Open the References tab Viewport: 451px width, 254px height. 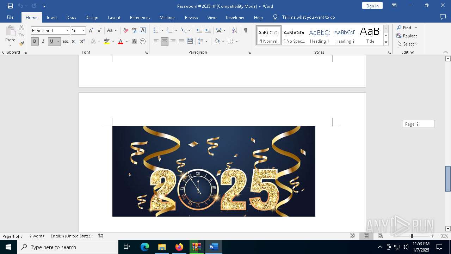(x=140, y=17)
